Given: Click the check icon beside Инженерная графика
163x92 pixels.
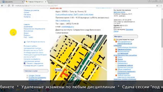Looking at the screenshot, I should click(x=116, y=65).
